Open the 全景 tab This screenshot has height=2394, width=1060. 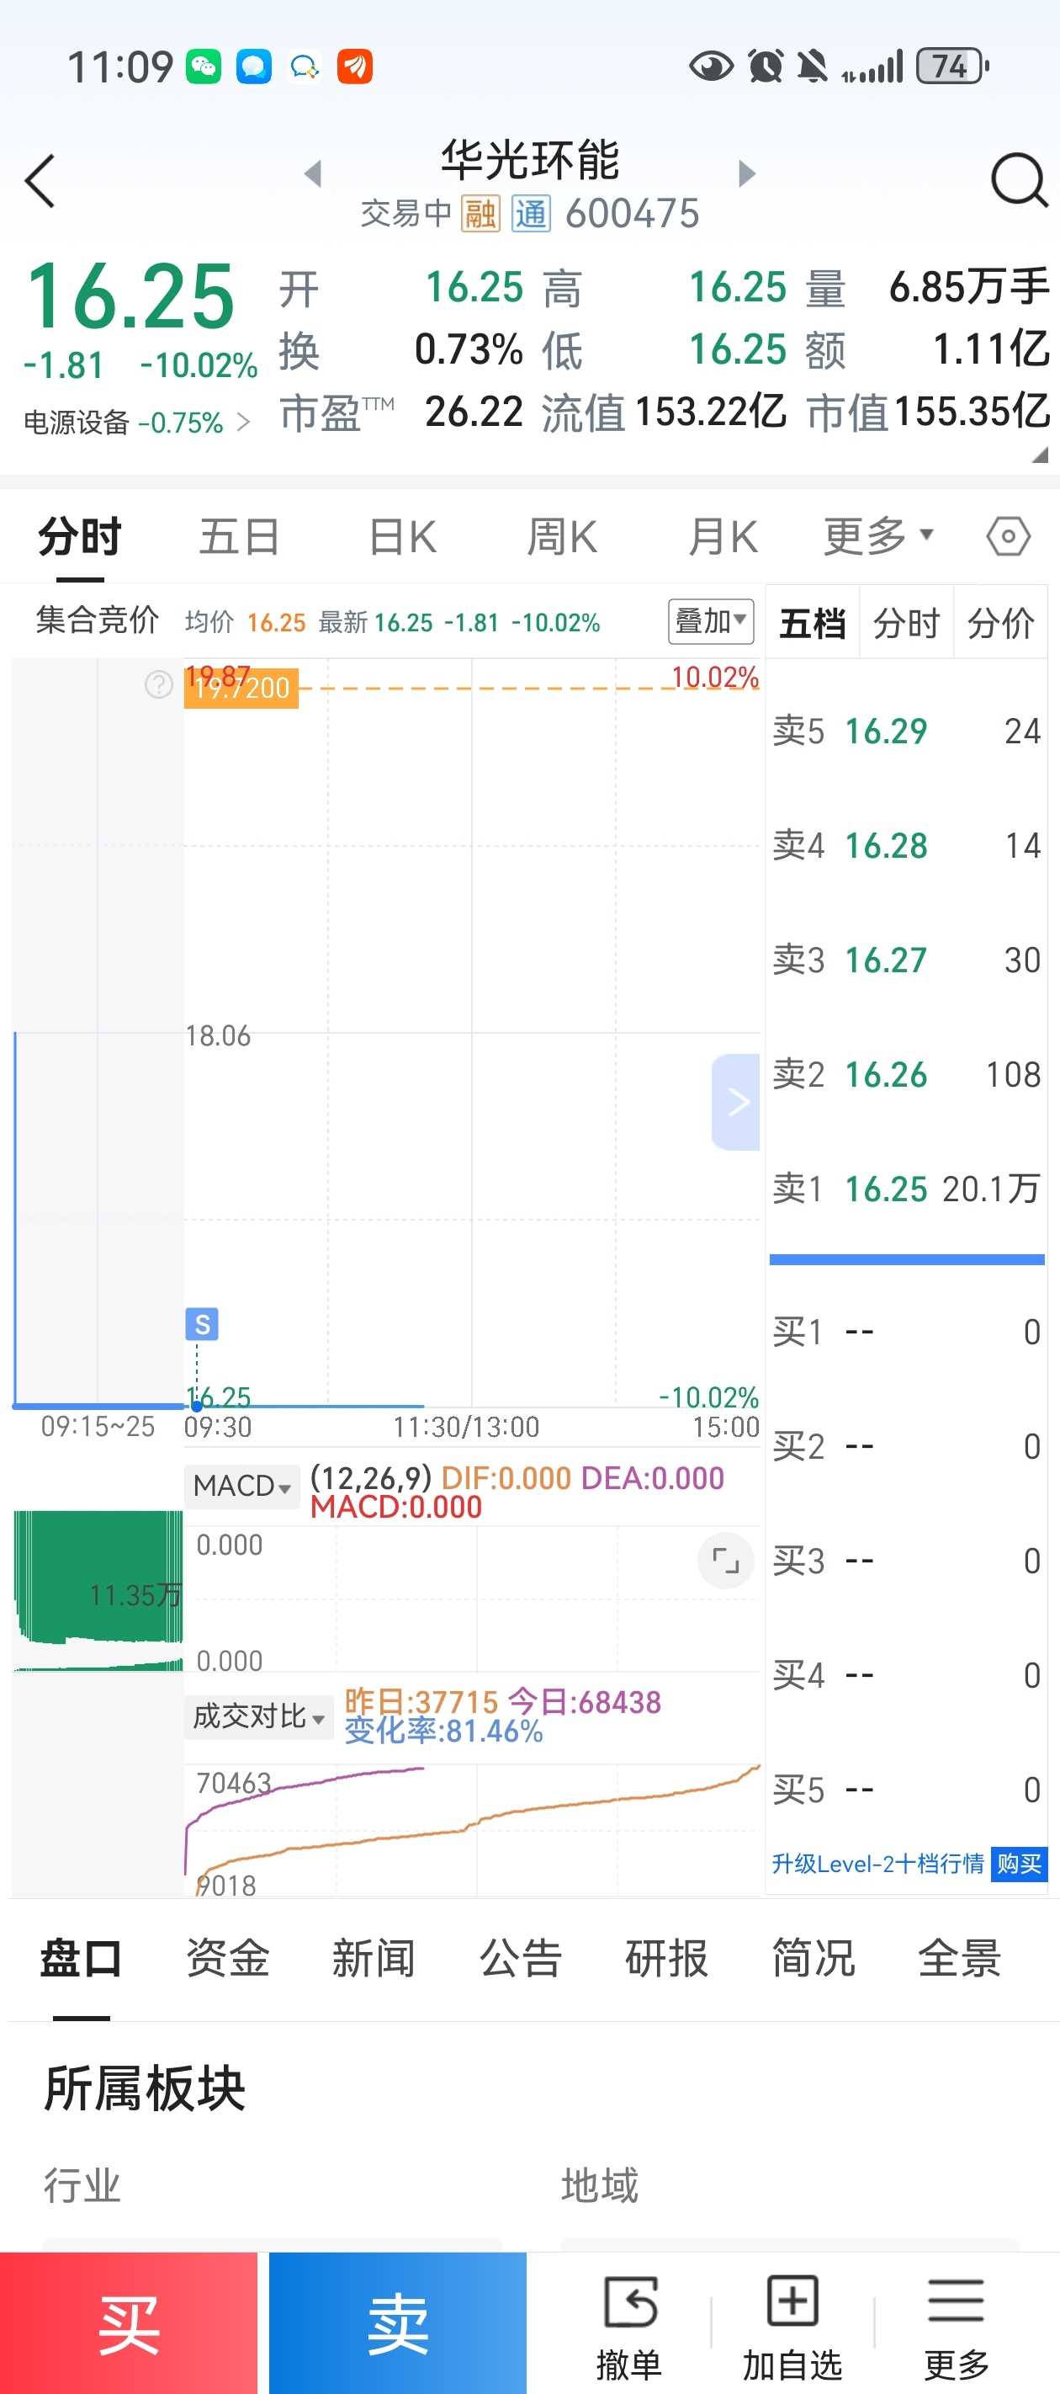click(959, 1959)
